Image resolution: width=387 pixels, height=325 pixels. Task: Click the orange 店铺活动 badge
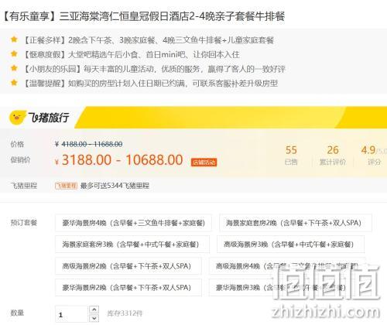click(204, 162)
